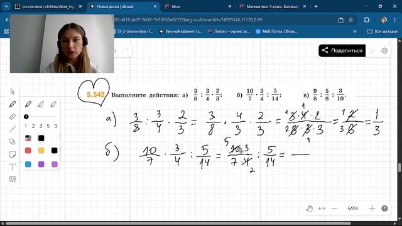Set pen thickness to 5
Image resolution: width=402 pixels, height=226 pixels.
[x=48, y=126]
